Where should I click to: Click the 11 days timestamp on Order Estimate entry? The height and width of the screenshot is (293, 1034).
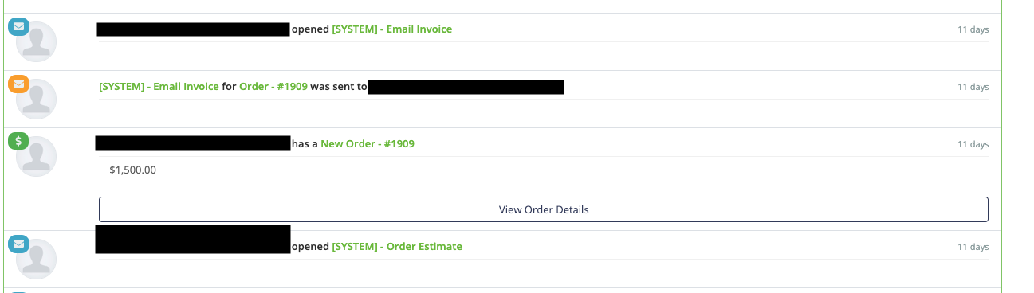[x=973, y=247]
